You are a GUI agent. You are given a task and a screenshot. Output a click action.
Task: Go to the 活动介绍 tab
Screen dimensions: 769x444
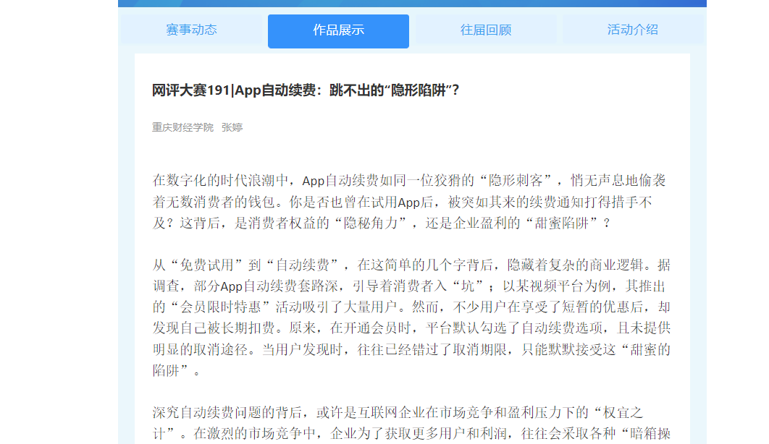[x=632, y=30]
